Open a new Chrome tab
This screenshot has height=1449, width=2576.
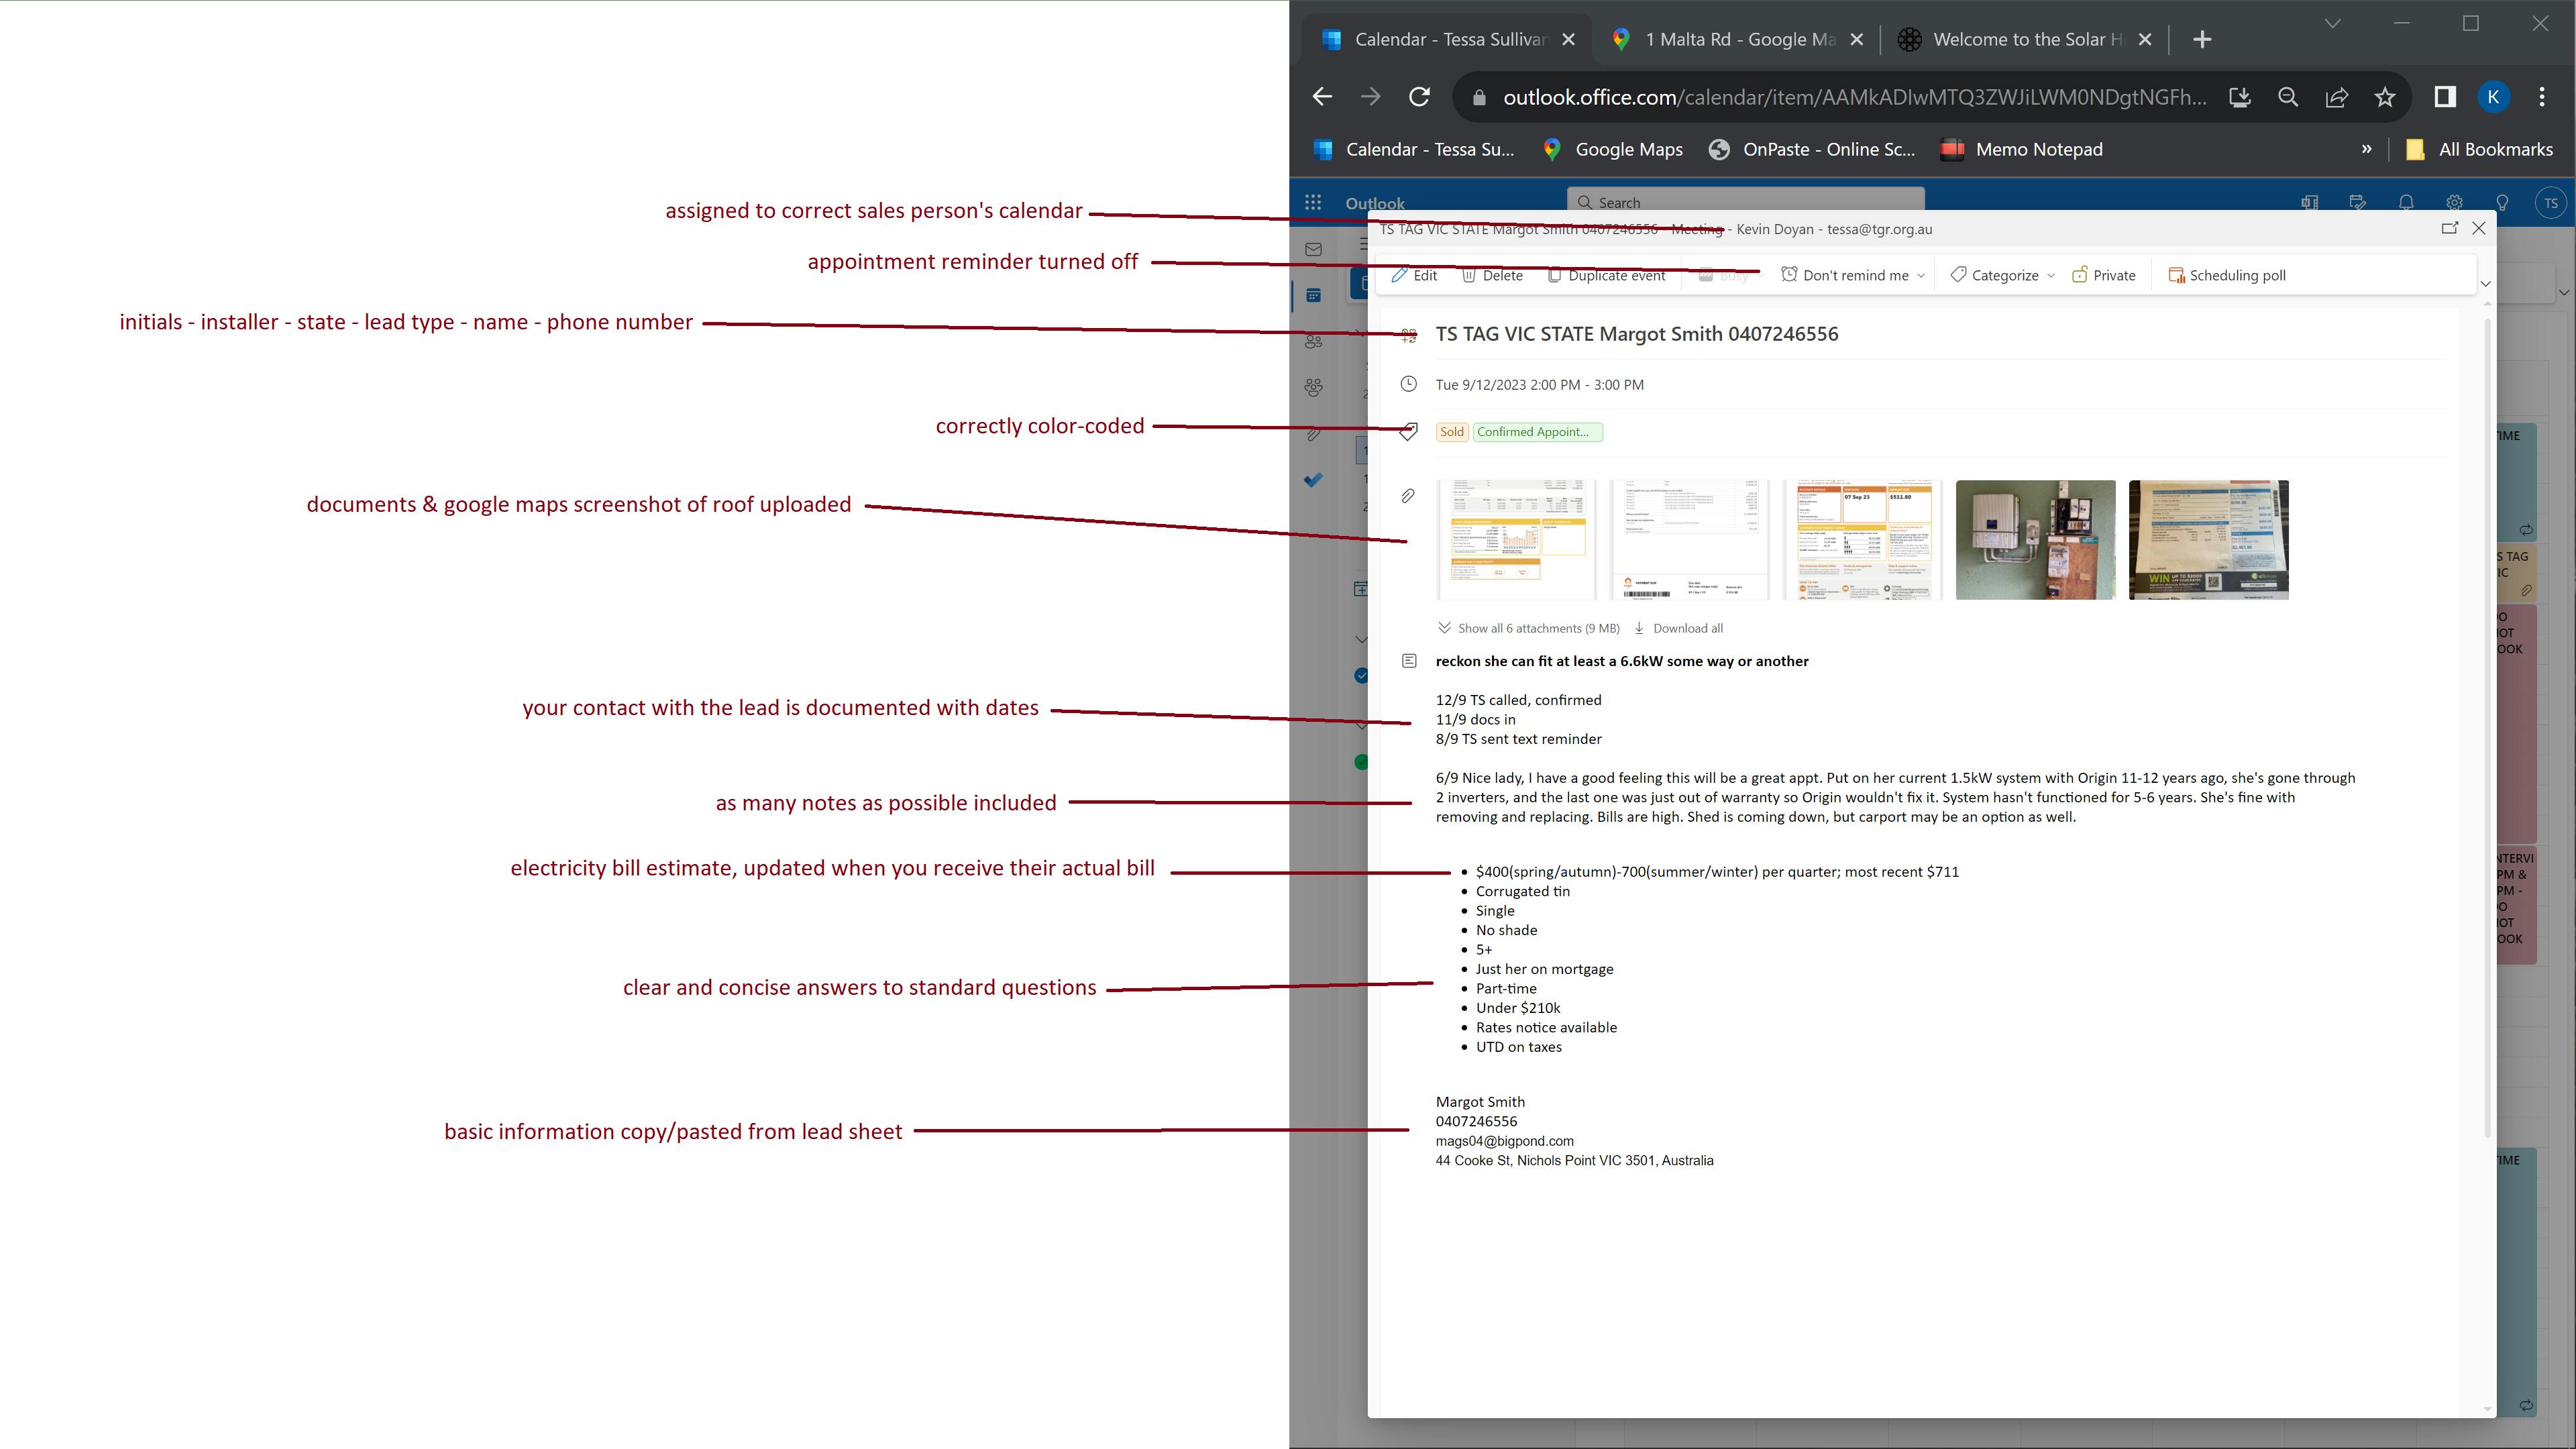click(x=2202, y=39)
